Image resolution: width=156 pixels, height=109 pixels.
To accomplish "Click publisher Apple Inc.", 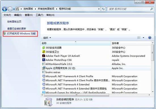I will pos(117,68).
